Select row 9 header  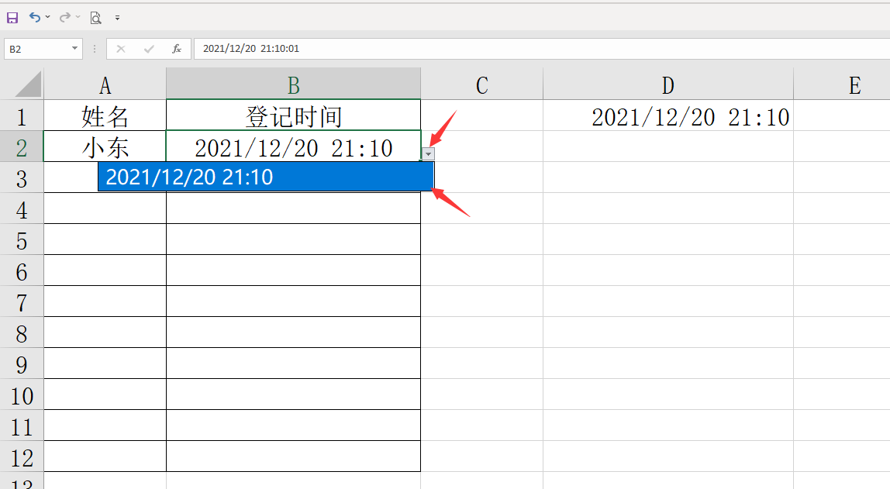click(x=22, y=363)
